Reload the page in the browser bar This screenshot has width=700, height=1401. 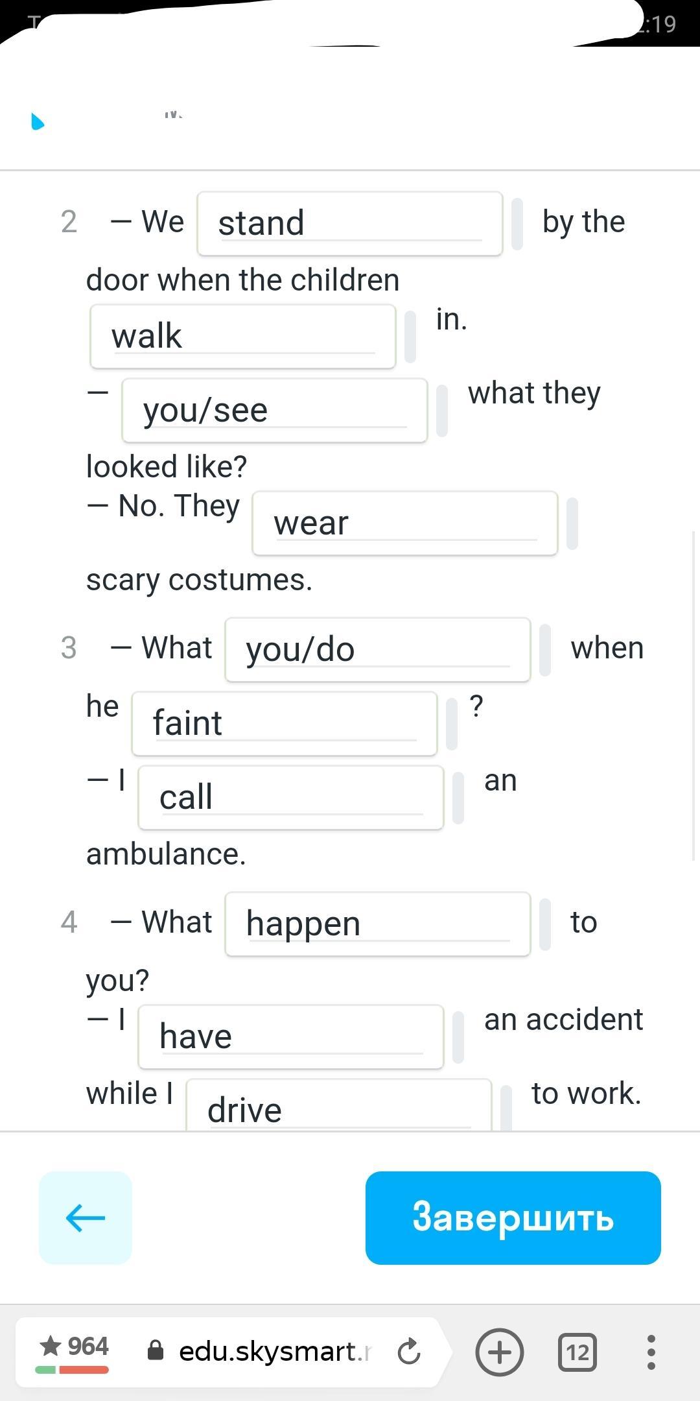tap(409, 1352)
